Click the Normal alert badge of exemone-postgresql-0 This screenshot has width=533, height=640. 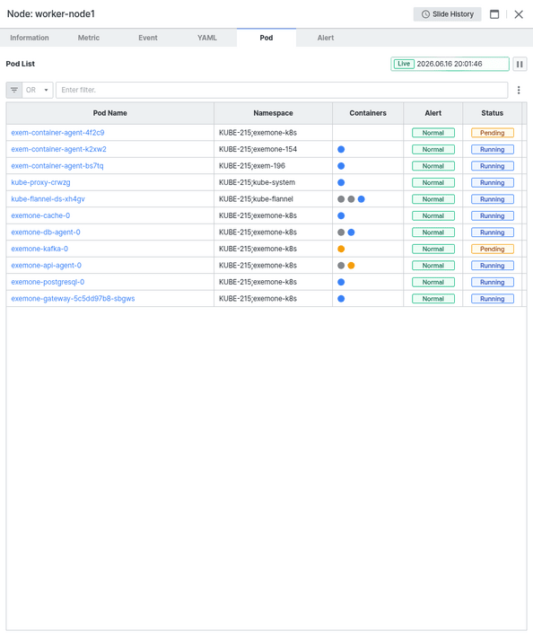click(x=433, y=282)
